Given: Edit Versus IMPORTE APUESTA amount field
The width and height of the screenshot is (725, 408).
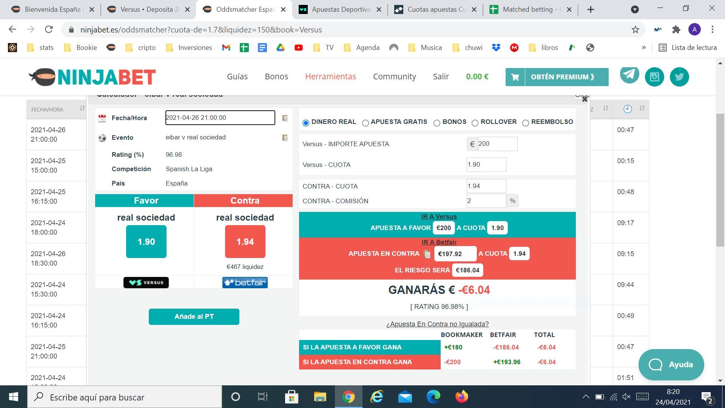Looking at the screenshot, I should tap(497, 144).
